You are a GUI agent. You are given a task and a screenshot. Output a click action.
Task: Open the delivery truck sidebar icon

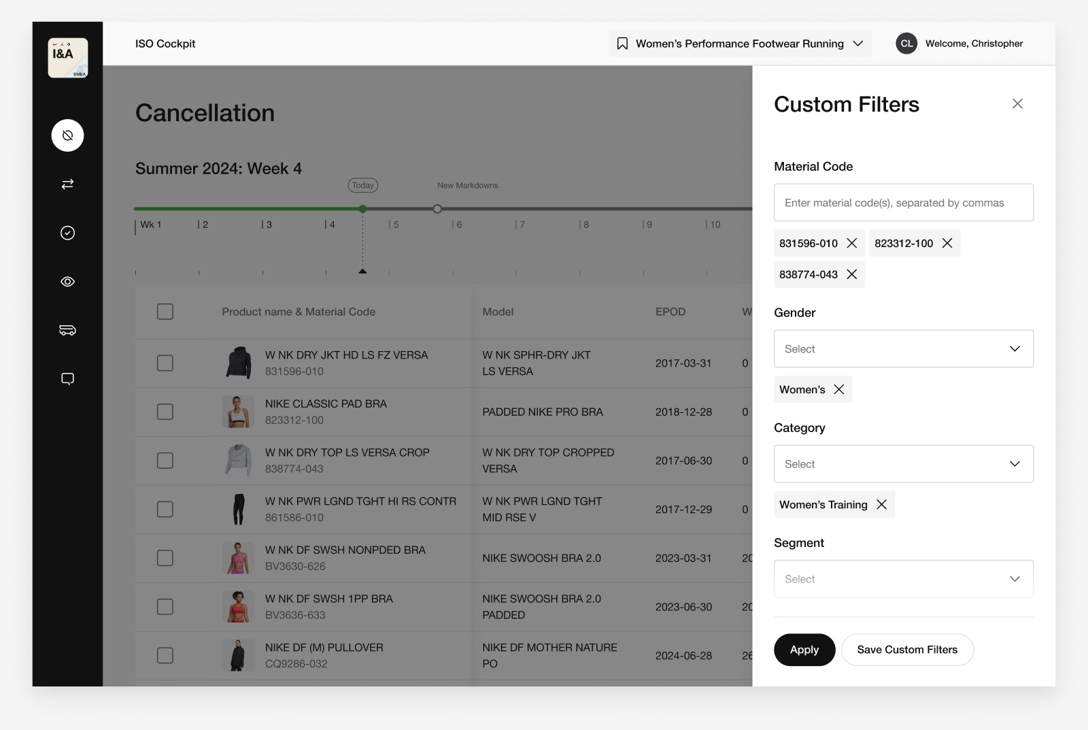[x=67, y=330]
